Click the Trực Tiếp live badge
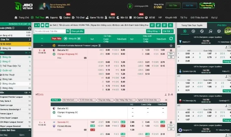Image resolution: width=231 pixels, height=137 pixels. (x=56, y=39)
